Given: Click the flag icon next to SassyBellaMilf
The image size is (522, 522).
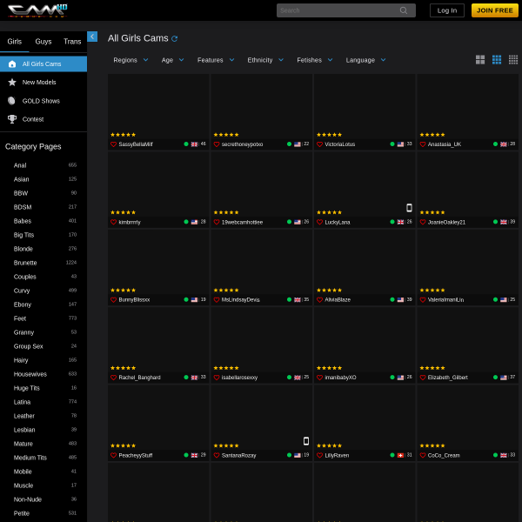Looking at the screenshot, I should (194, 144).
